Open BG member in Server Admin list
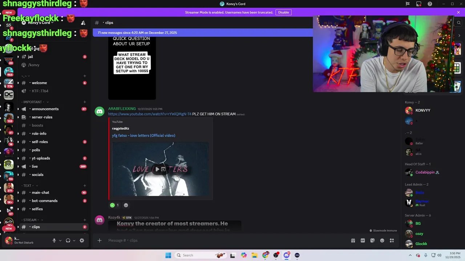Screen dimensions: 465x261 click(418, 224)
